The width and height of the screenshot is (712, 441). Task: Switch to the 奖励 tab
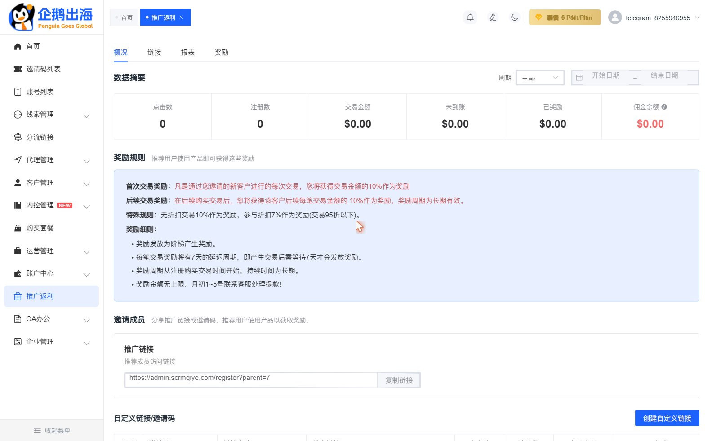click(222, 53)
